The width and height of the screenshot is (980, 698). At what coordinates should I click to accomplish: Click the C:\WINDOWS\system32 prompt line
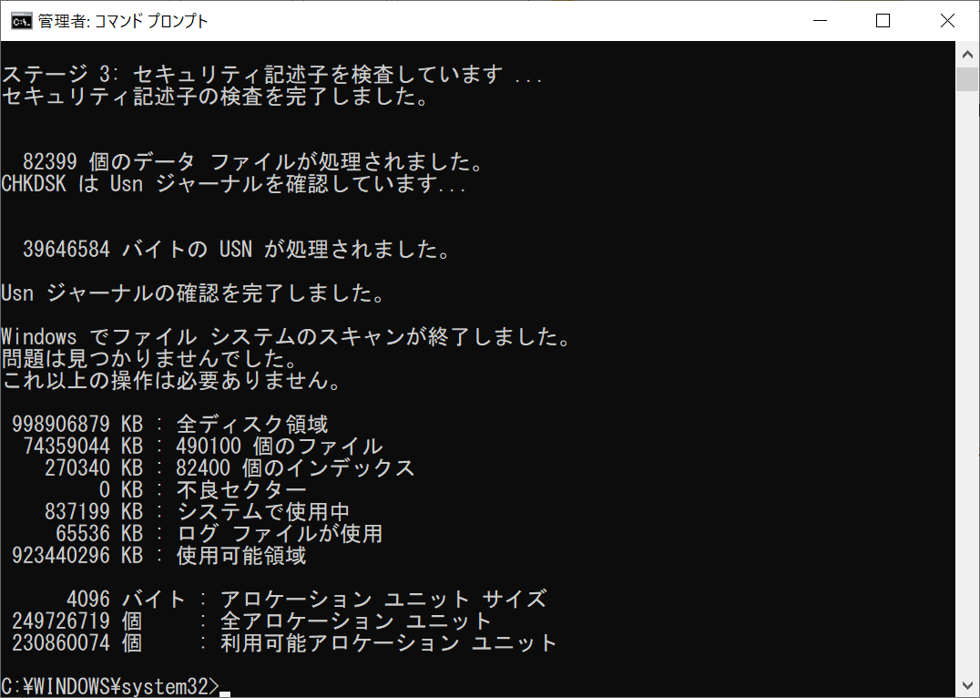116,686
